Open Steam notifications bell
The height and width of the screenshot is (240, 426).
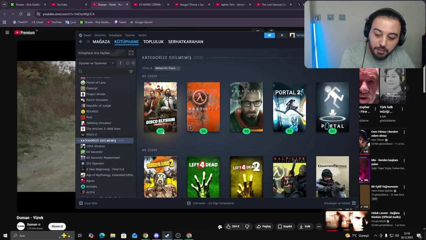point(282,35)
